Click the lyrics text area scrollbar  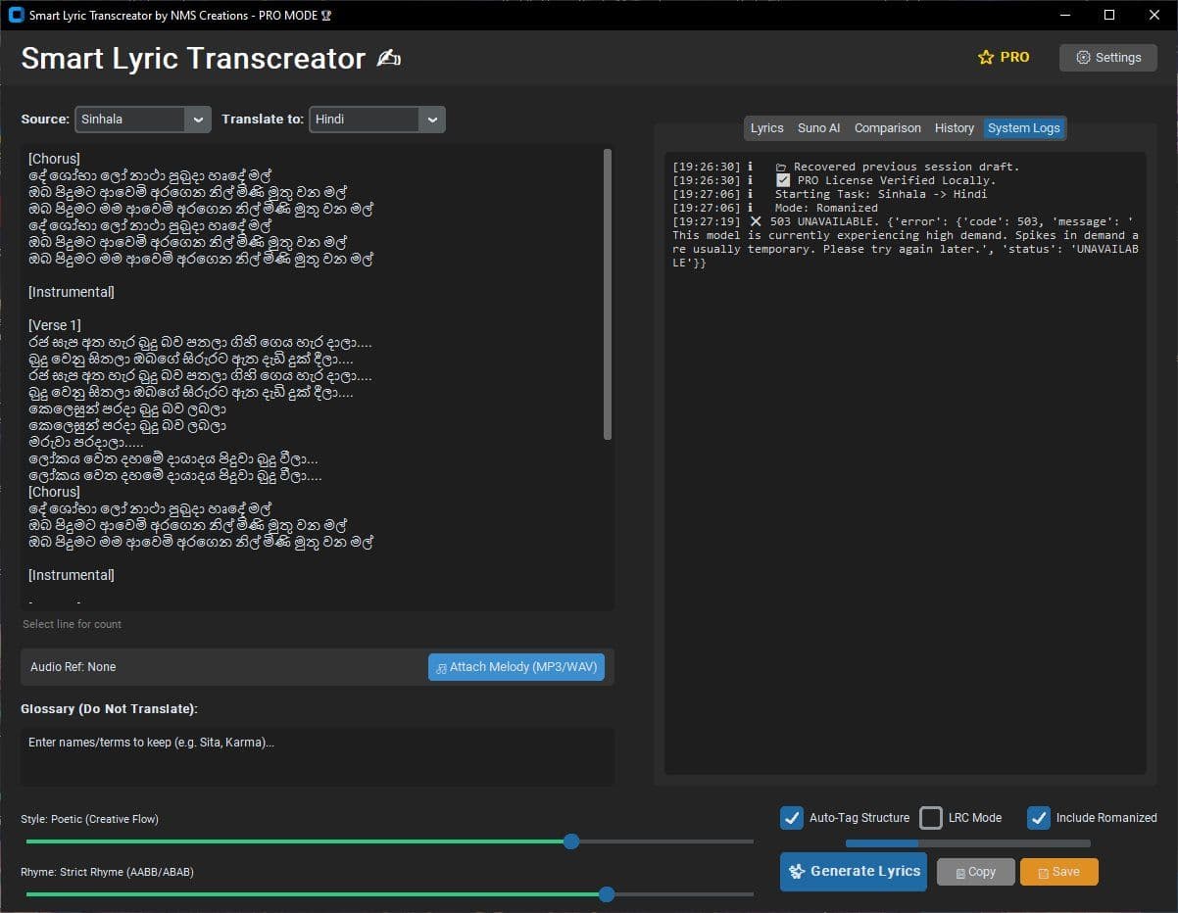(x=608, y=294)
